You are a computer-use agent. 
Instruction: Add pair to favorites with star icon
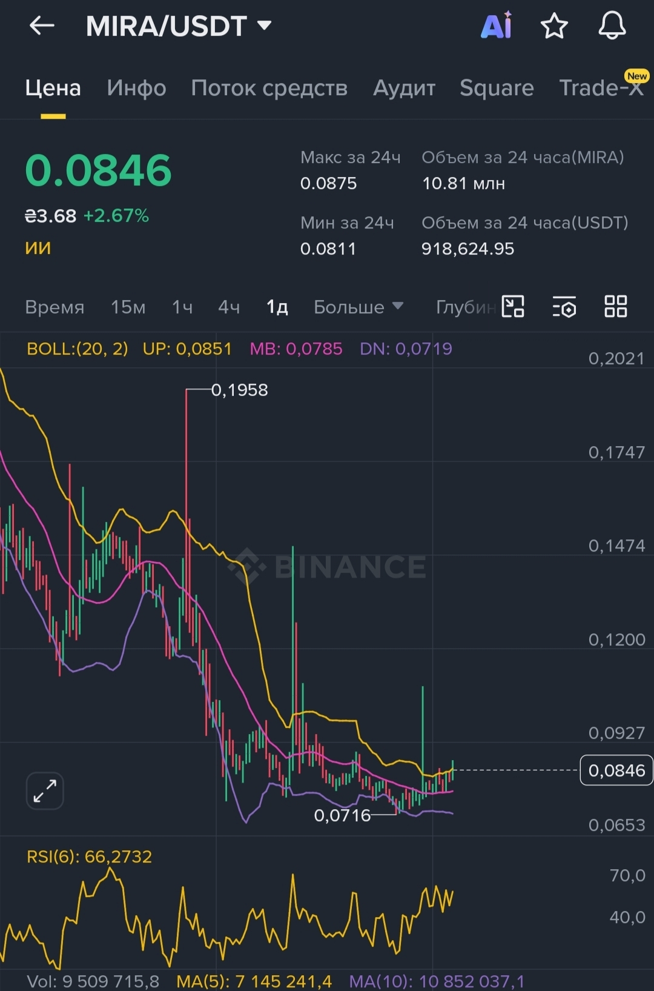554,26
